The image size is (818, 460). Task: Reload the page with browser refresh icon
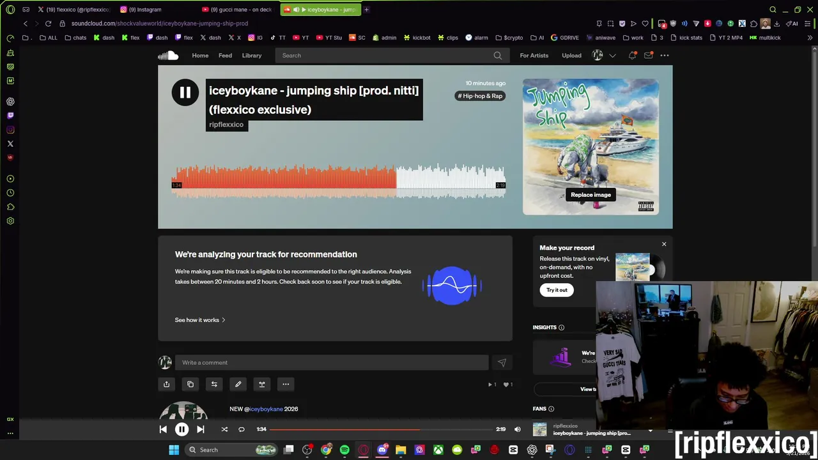[x=48, y=24]
